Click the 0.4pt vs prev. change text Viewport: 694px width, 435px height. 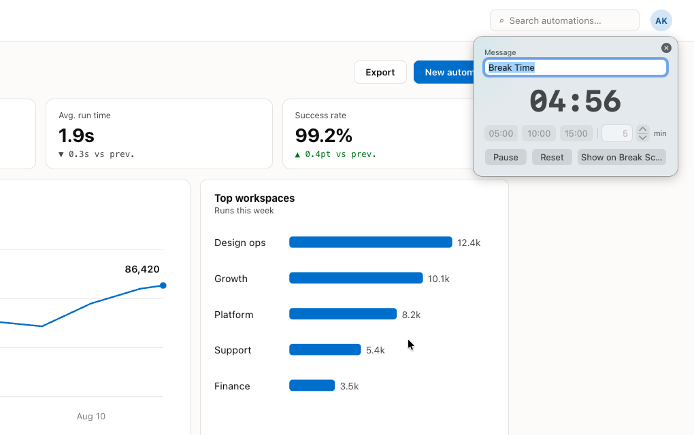tap(335, 154)
